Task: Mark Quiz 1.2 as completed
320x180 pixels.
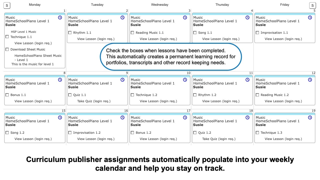Action: pyautogui.click(x=195, y=132)
